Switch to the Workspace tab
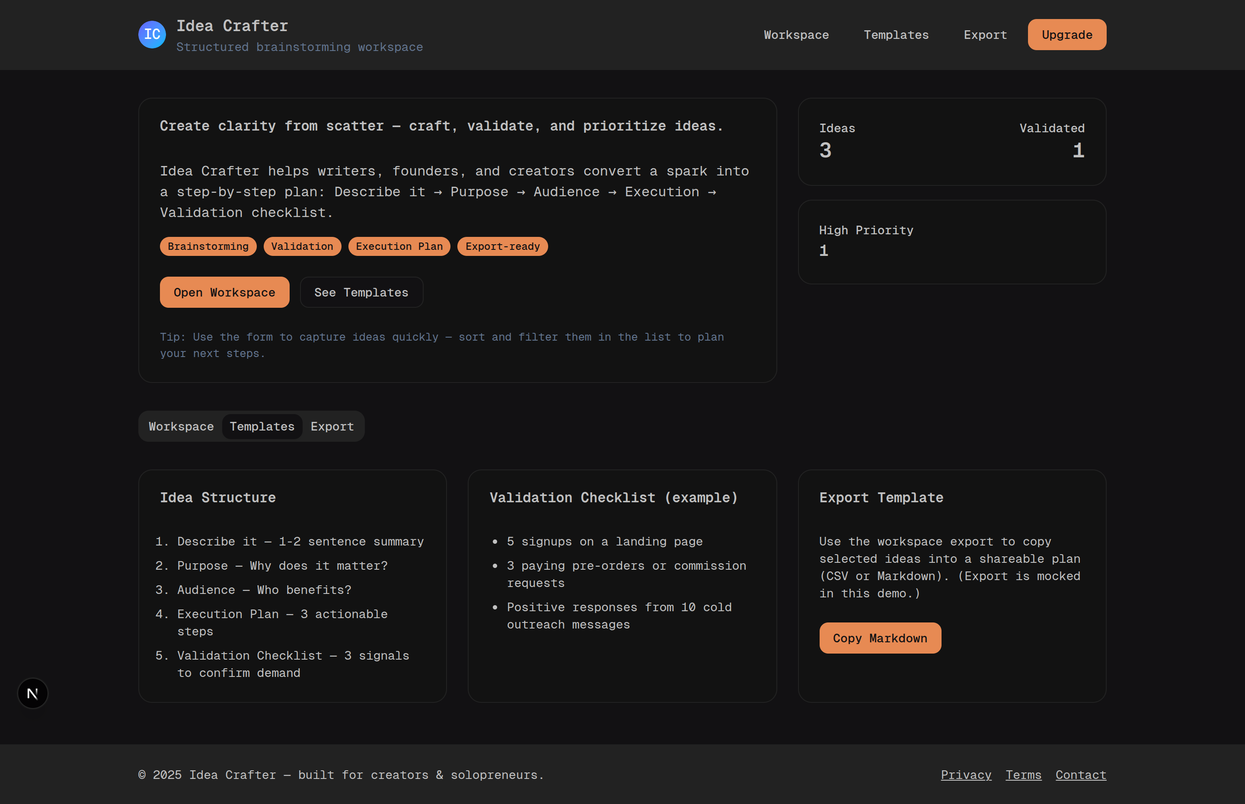Viewport: 1245px width, 804px height. click(x=181, y=427)
